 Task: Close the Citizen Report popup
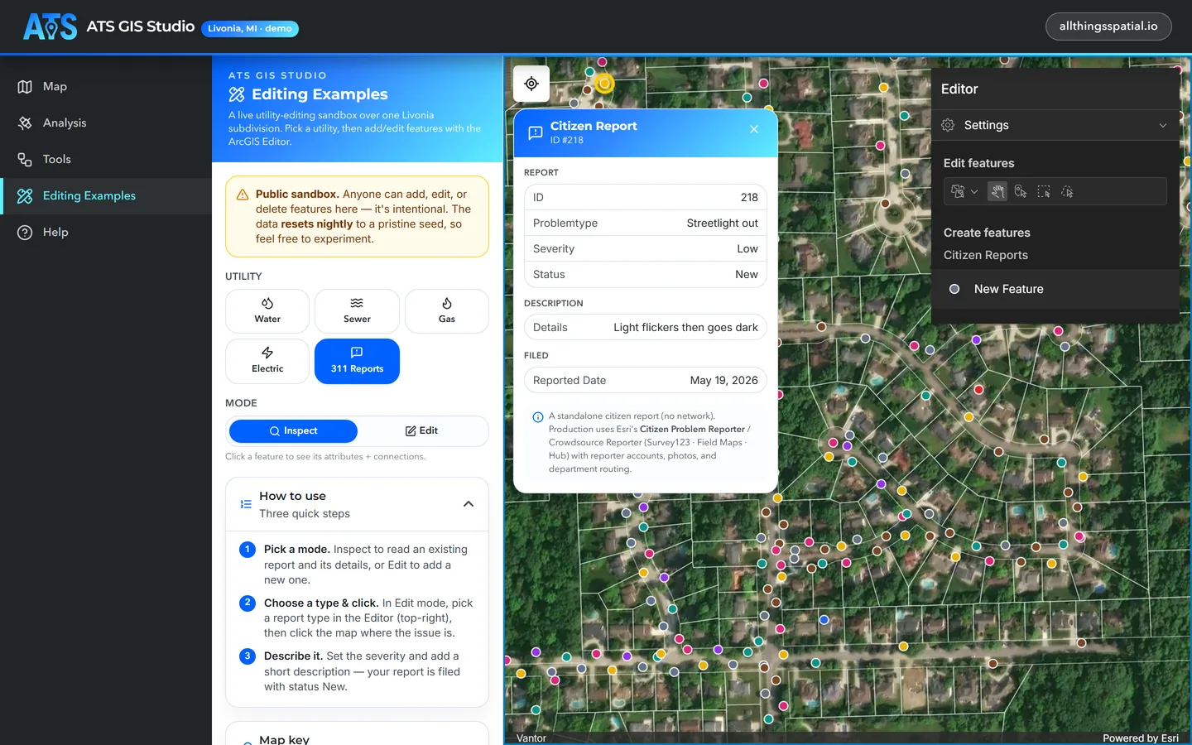click(x=754, y=129)
